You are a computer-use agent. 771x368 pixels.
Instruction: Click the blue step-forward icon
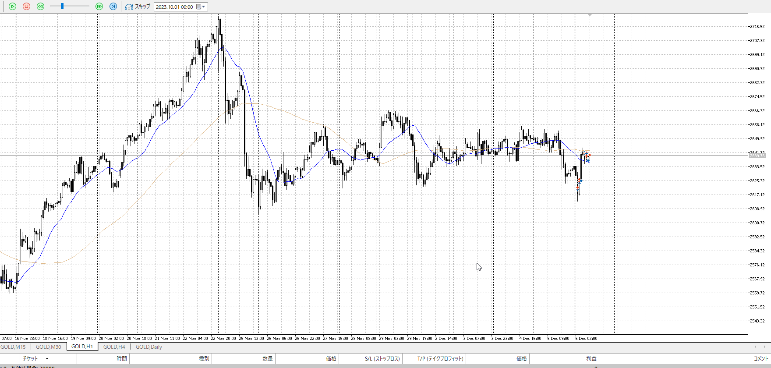[x=113, y=7]
